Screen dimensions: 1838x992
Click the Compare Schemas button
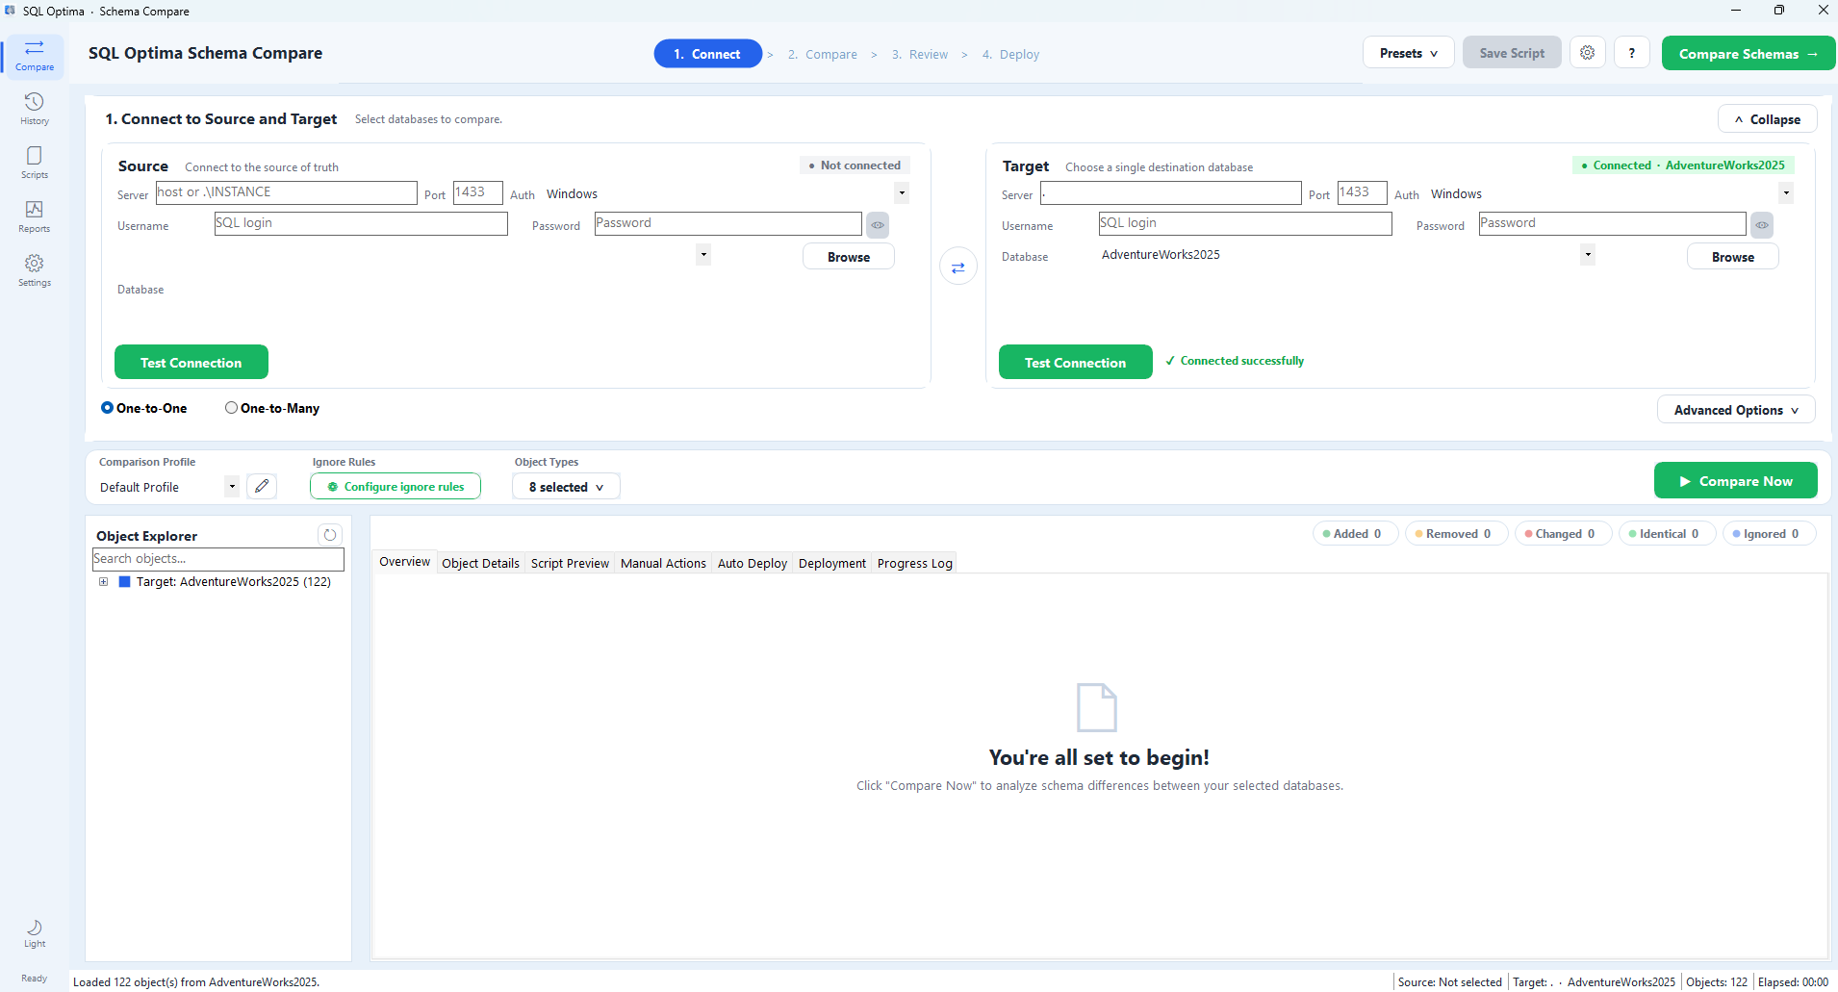tap(1748, 53)
